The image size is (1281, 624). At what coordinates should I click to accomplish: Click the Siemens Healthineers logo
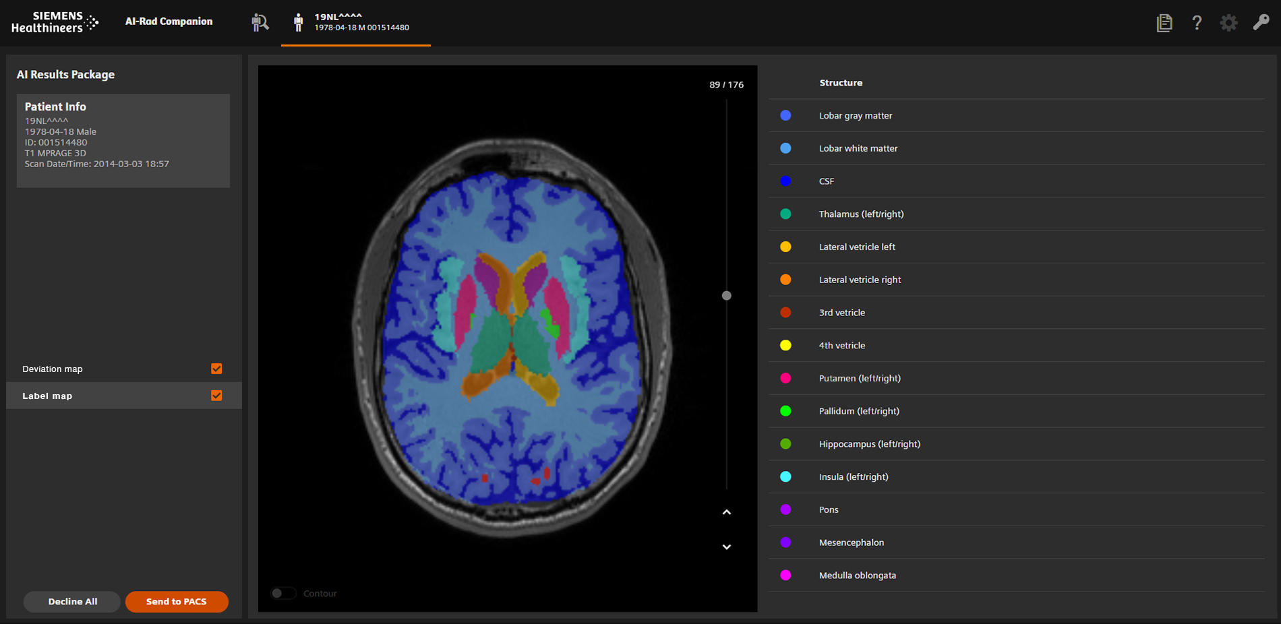tap(54, 22)
